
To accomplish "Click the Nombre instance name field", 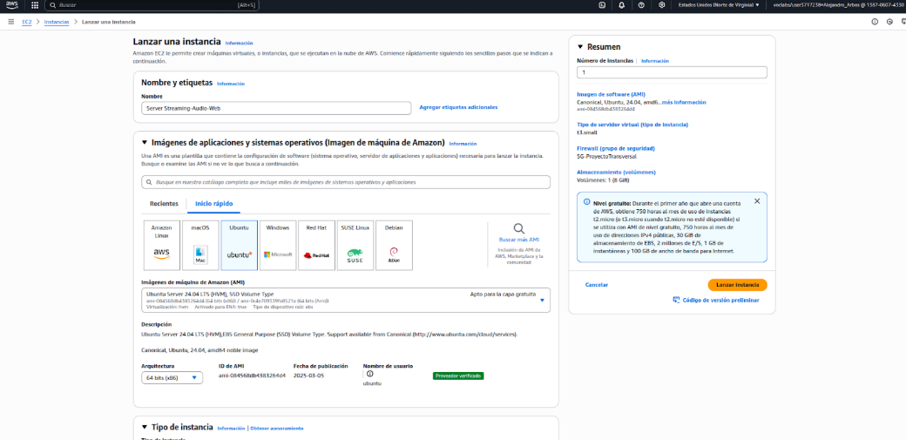I will tap(275, 108).
